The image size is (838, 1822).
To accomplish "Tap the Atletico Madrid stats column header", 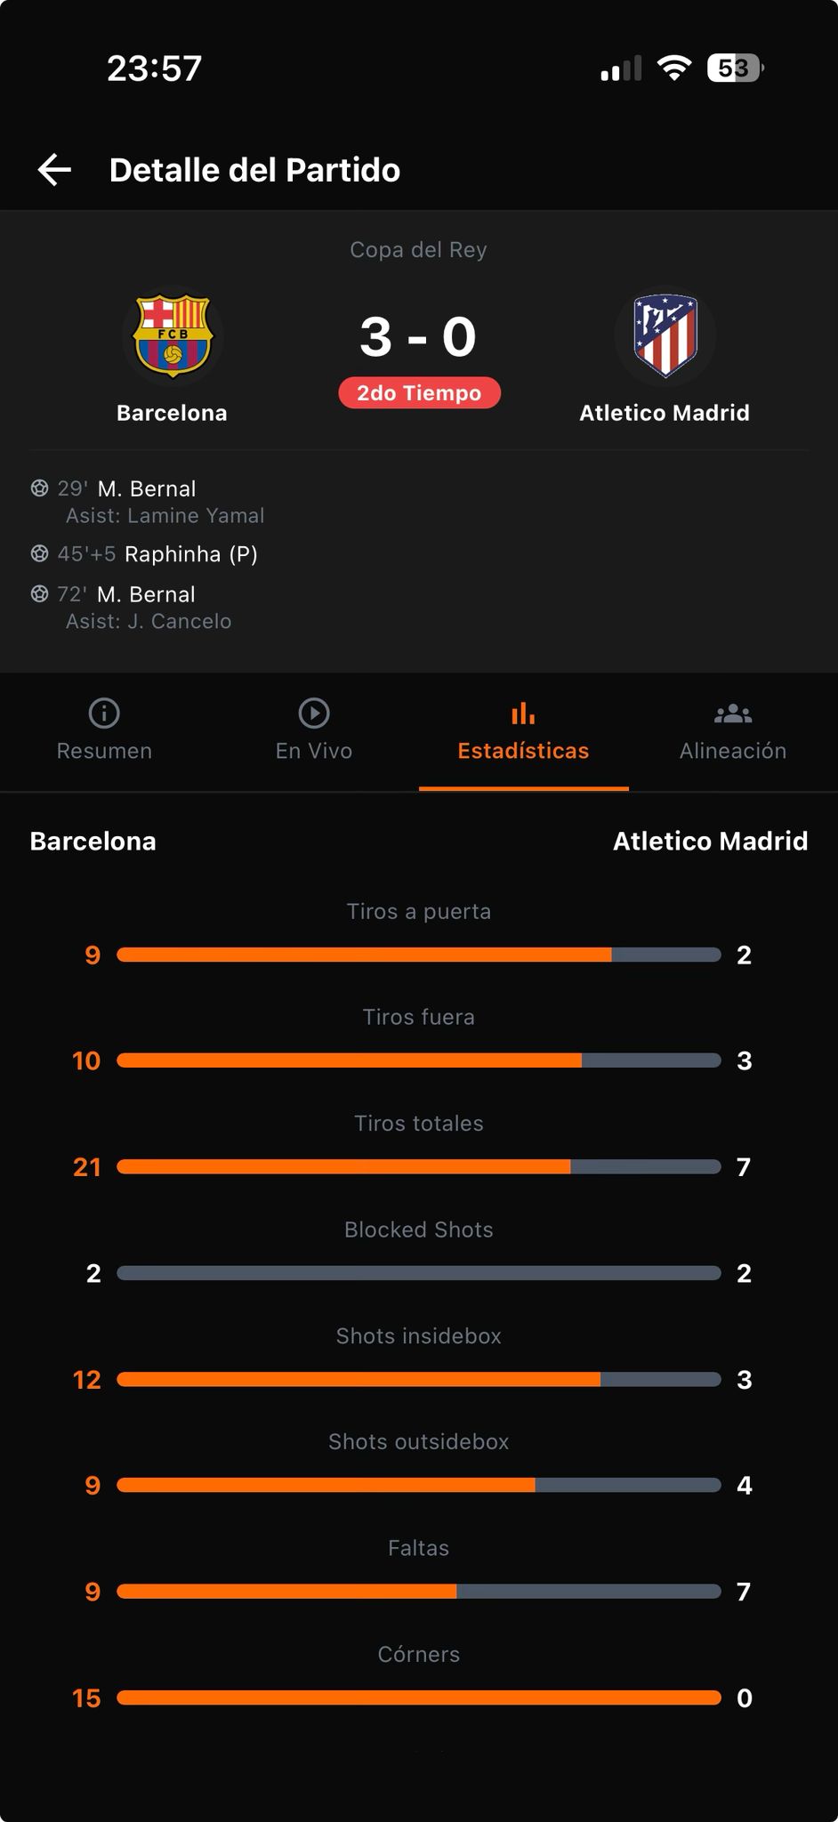I will (x=709, y=841).
